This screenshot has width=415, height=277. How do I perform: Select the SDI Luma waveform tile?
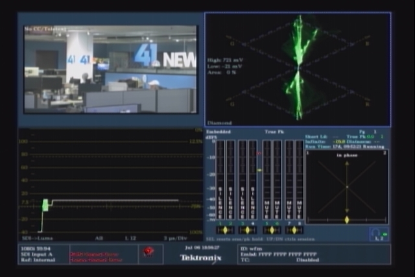(110, 185)
